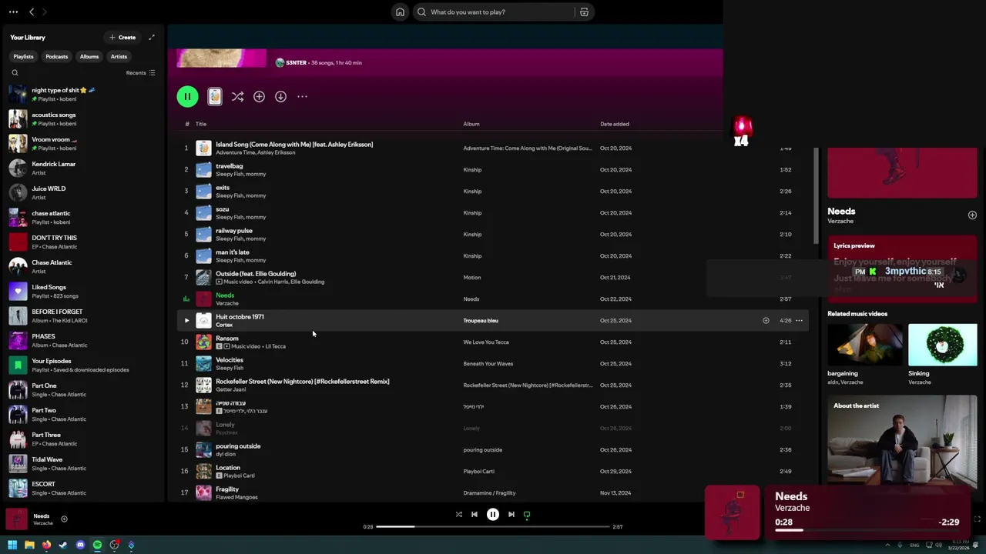Filter library by Playlists
The width and height of the screenshot is (986, 554).
point(23,57)
